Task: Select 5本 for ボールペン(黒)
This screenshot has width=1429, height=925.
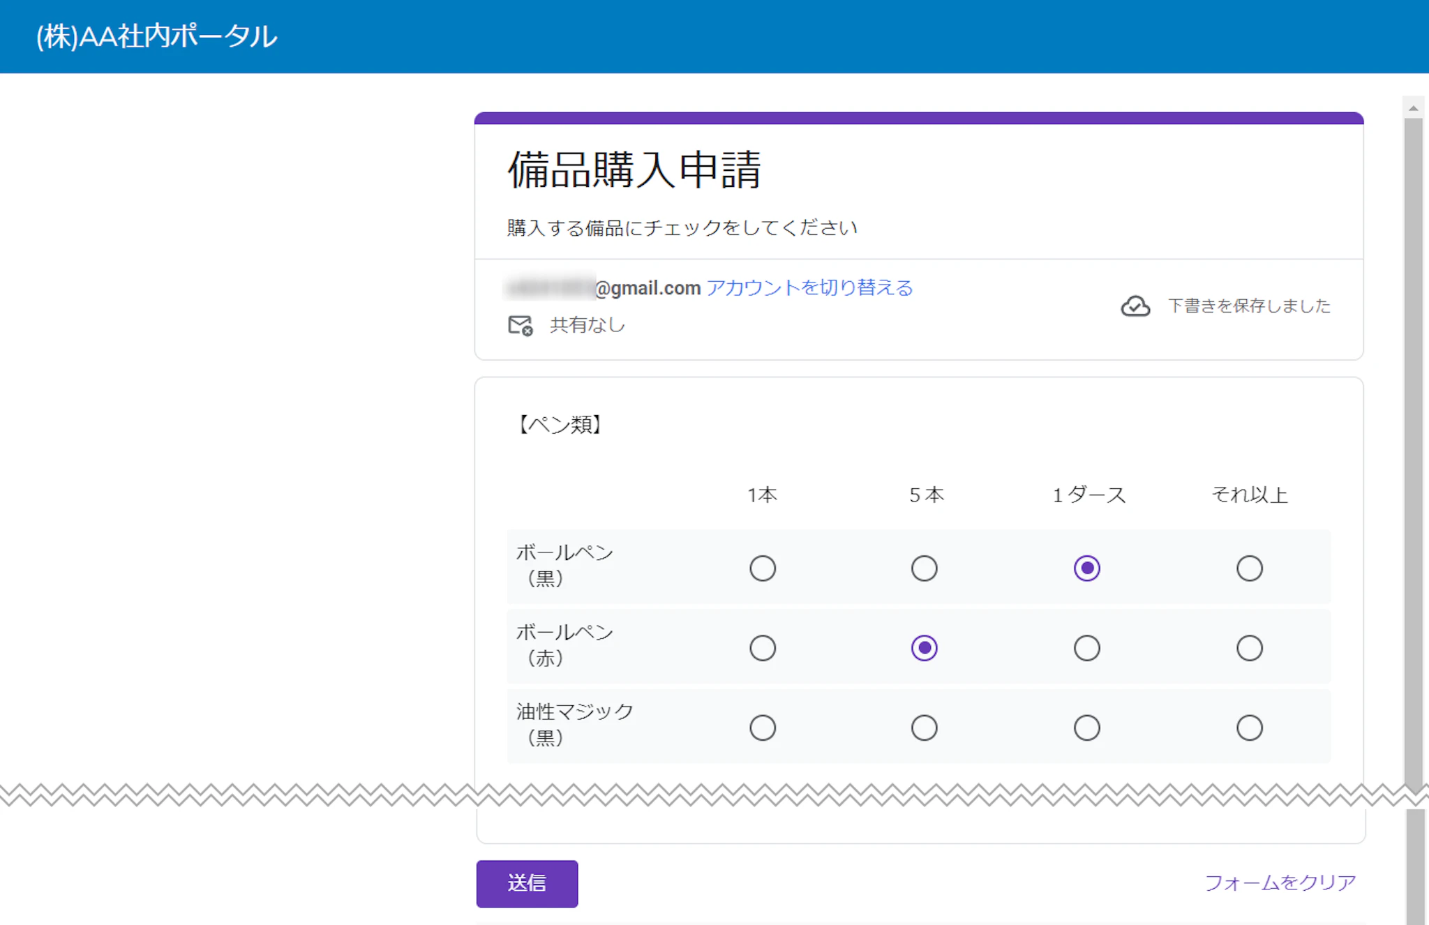Action: click(x=924, y=569)
